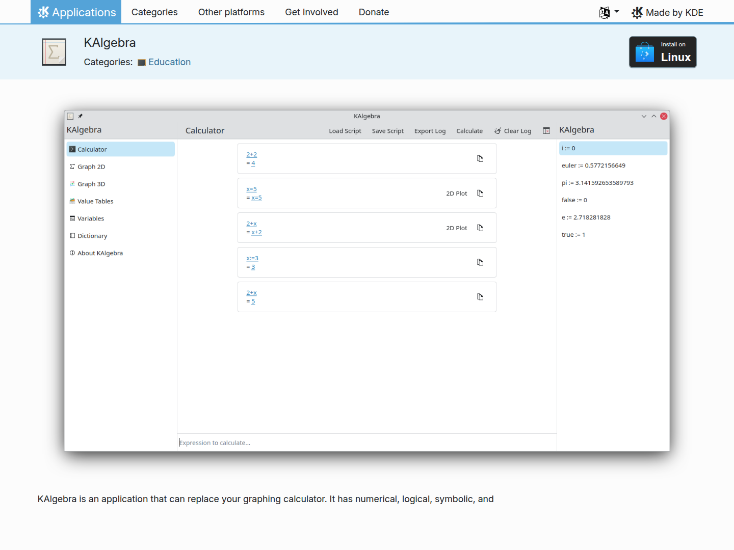Viewport: 734px width, 550px height.
Task: Copy the 2+2 = 4 result entry
Action: click(x=480, y=159)
